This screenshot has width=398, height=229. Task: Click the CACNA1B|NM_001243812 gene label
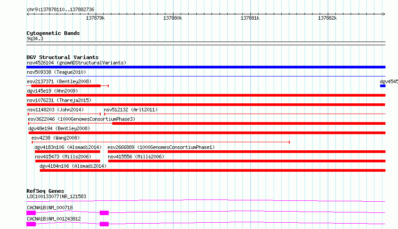pyautogui.click(x=54, y=219)
